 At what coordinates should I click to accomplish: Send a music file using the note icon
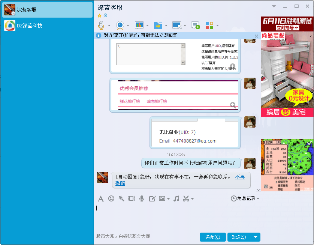coord(176,198)
